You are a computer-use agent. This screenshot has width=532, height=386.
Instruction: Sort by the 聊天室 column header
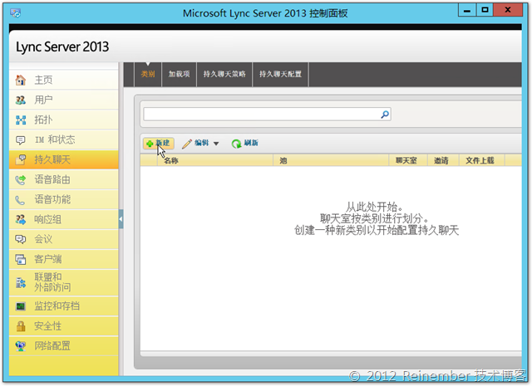tap(407, 161)
